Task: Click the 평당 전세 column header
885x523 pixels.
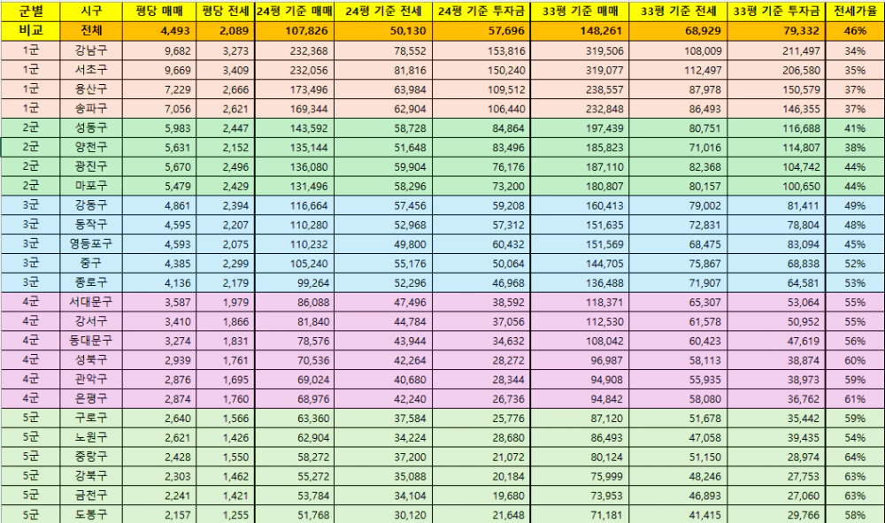Action: click(x=225, y=12)
